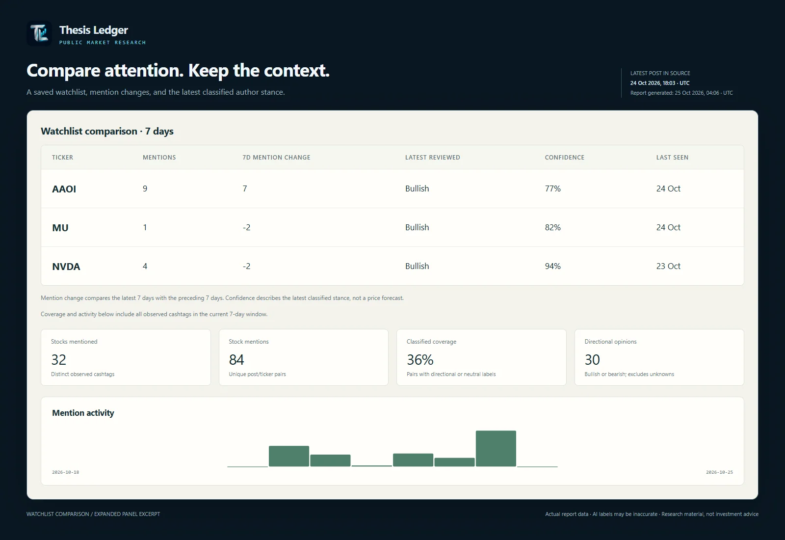The height and width of the screenshot is (540, 785).
Task: Click the Bullish label in NVDA row
Action: point(417,266)
